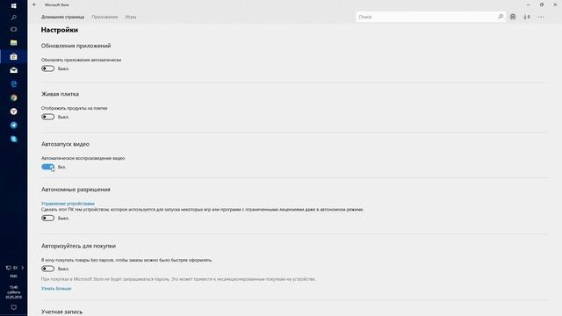The height and width of the screenshot is (316, 562).
Task: Open downloads and updates icon
Action: [527, 17]
